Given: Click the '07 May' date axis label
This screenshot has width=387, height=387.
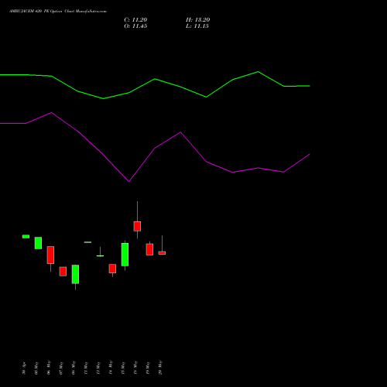Looking at the screenshot, I should point(61,368).
